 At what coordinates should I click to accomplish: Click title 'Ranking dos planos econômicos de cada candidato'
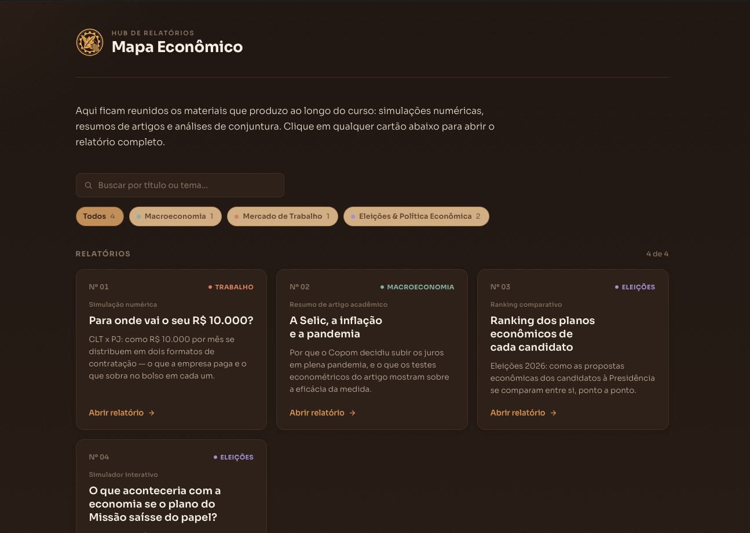tap(543, 334)
